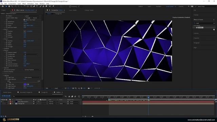The image size is (217, 122).
Task: Switch to Animated Triangle BG timeline tab
Action: point(26,92)
